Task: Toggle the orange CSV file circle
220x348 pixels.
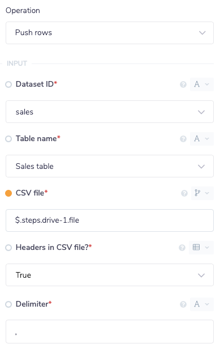Action: (8, 193)
